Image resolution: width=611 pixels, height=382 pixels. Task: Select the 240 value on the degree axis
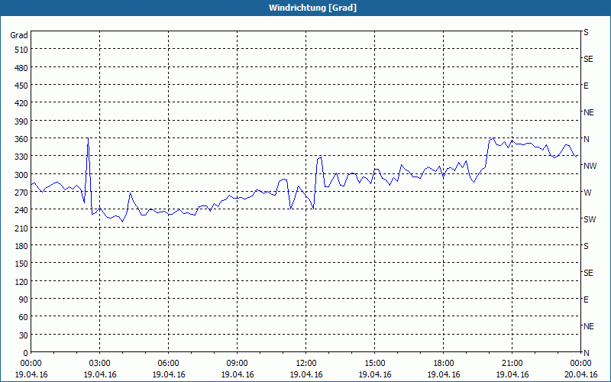(21, 210)
